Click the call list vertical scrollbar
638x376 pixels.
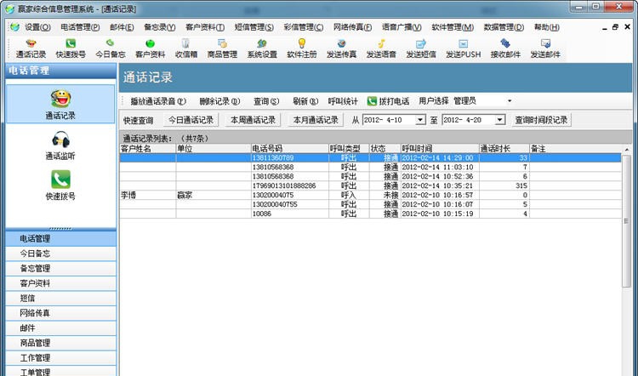(626, 221)
